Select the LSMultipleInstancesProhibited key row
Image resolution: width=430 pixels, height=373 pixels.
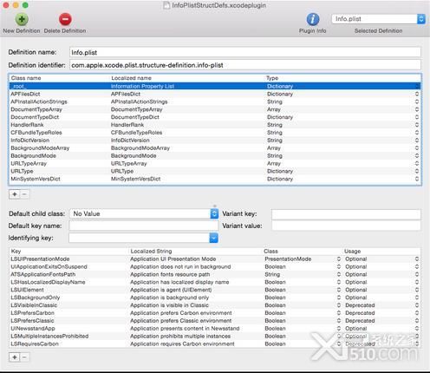coord(215,337)
